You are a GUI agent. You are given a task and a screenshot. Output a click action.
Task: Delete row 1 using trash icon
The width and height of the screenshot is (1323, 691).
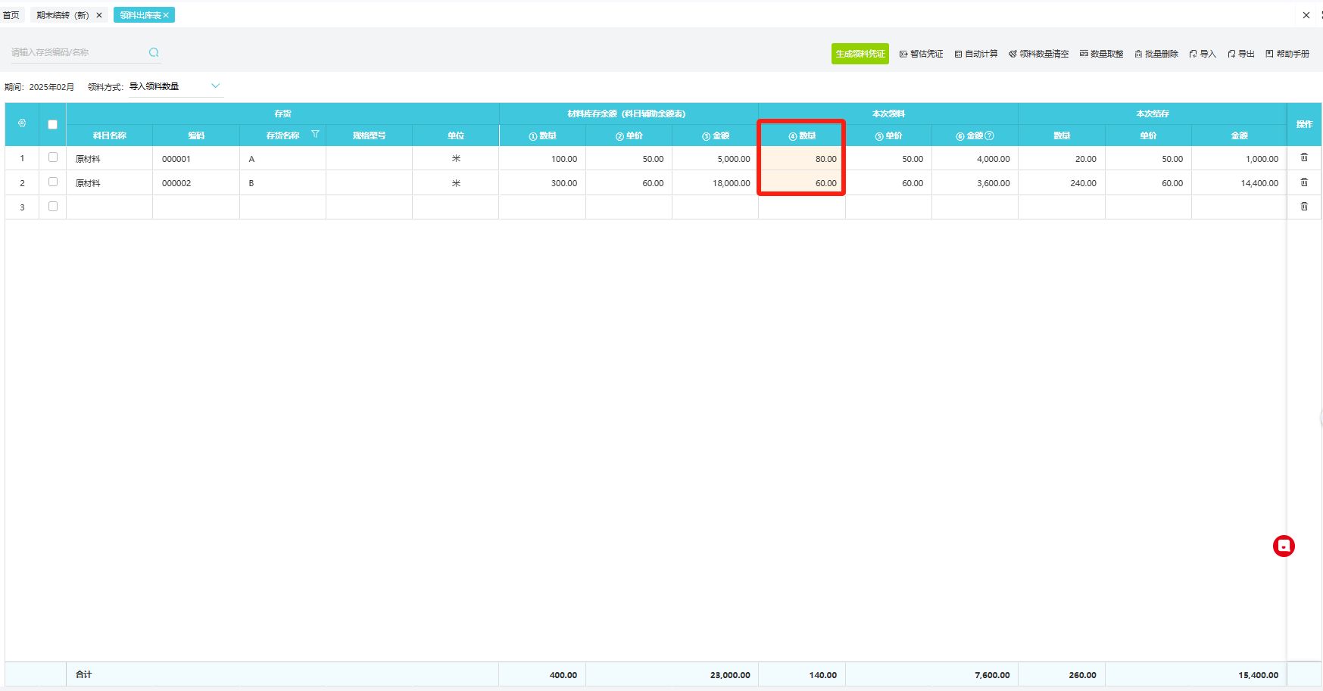(1304, 157)
